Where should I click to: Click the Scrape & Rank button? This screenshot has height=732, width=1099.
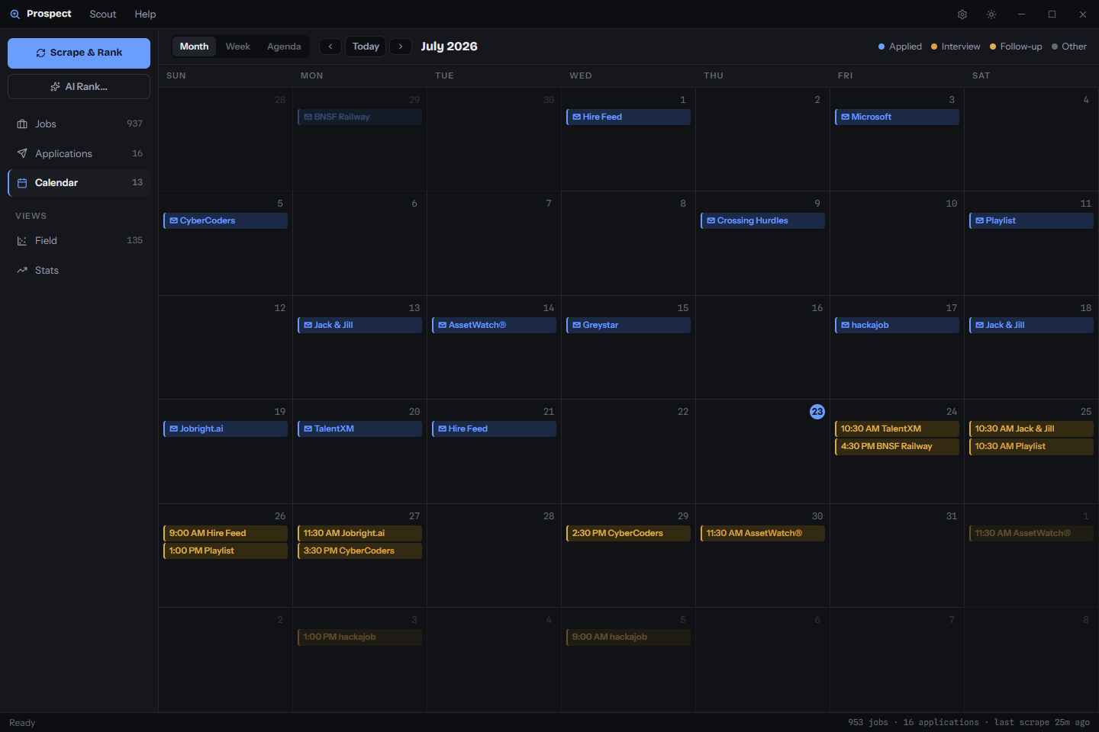pos(79,53)
